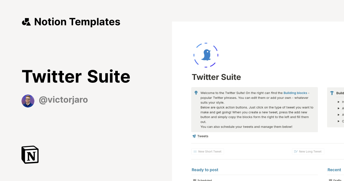Open the Building blocks hyperlink in the callout
This screenshot has width=344, height=181.
295,93
